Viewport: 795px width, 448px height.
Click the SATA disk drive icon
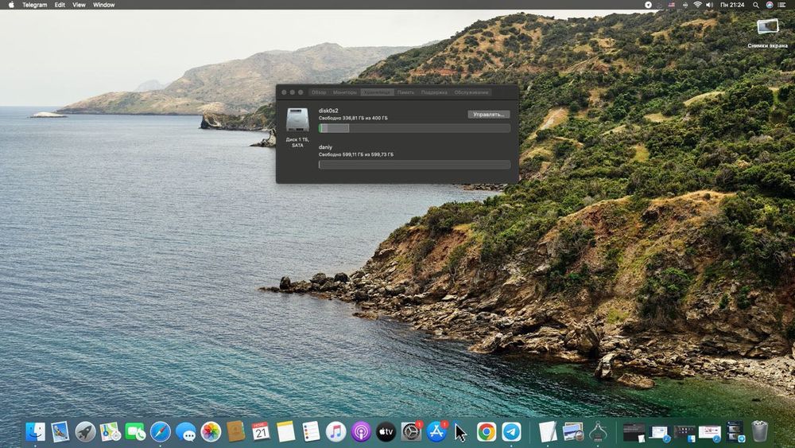point(297,120)
